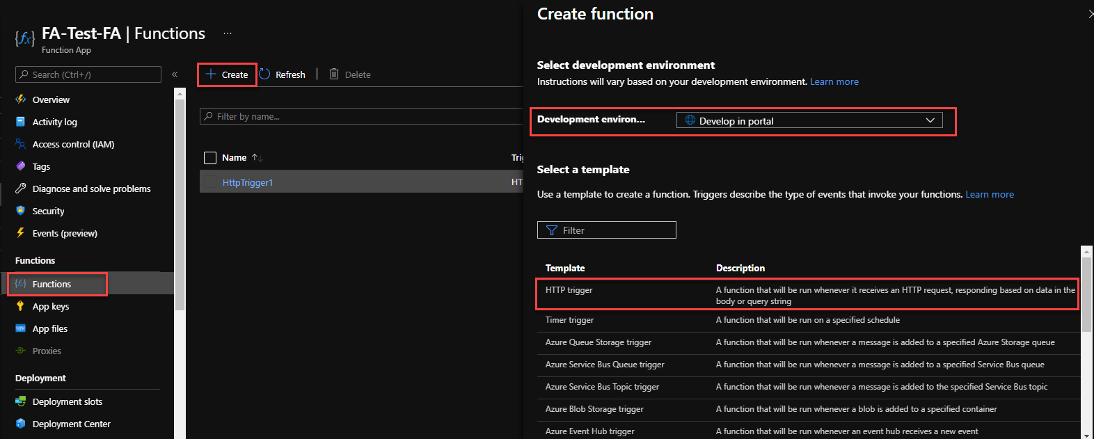Check the HttpTrigger1 row checkbox
Viewport: 1094px width, 439px height.
210,182
